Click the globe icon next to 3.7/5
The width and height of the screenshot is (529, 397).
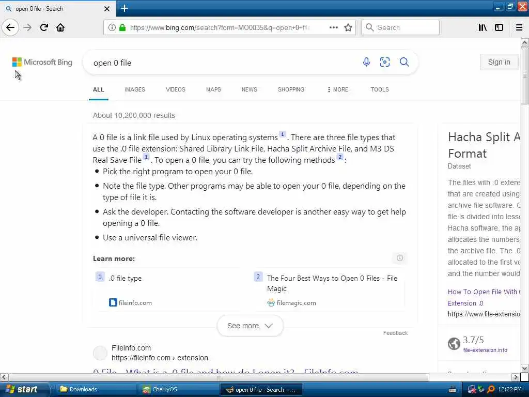tap(454, 344)
